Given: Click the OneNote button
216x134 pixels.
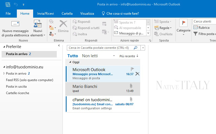Looking at the screenshot, I should tap(163, 34).
